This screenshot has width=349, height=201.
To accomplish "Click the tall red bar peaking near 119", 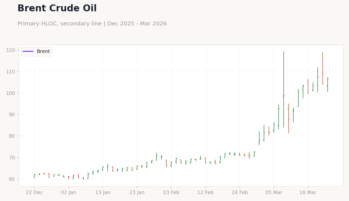I will click(x=323, y=68).
